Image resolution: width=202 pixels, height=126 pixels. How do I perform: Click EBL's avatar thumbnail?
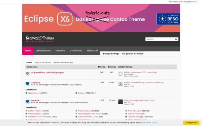(121, 84)
